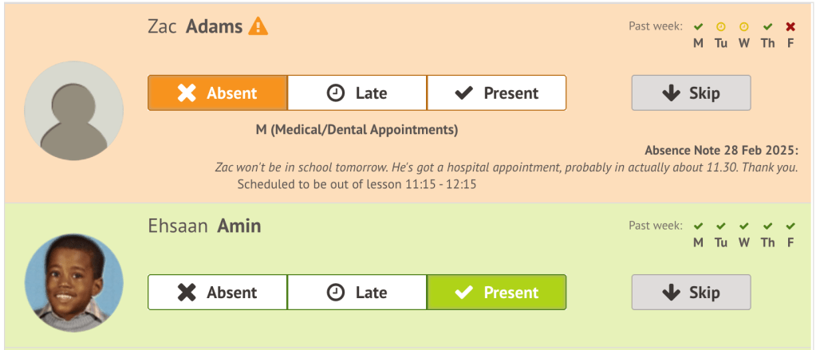This screenshot has height=350, width=816.
Task: Click Zac's Wednesday late clock icon
Action: (744, 26)
